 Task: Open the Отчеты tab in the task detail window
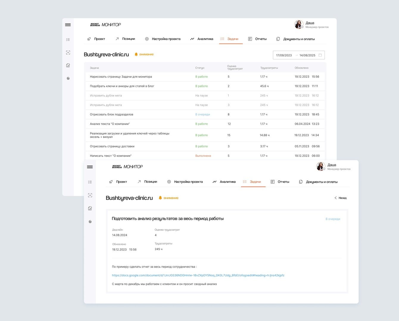[x=280, y=182]
